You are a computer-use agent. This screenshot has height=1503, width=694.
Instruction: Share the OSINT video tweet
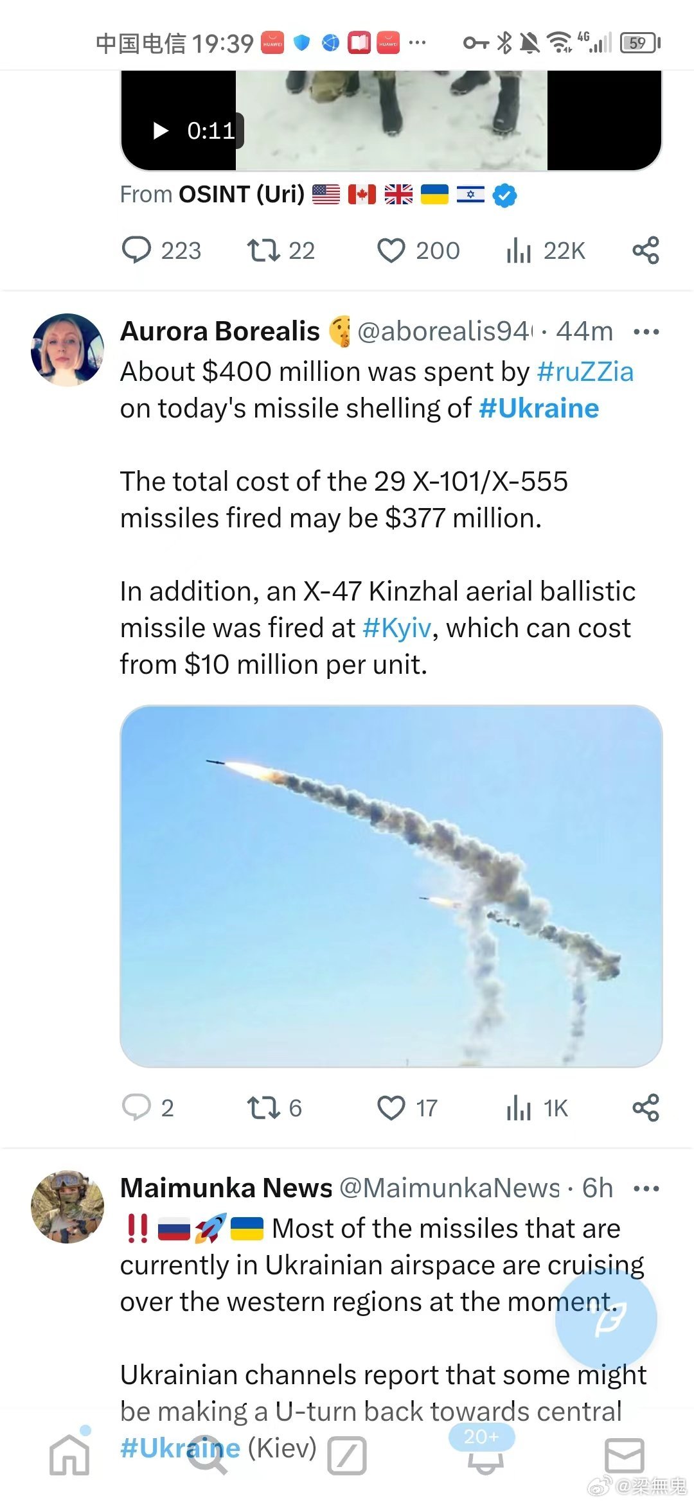click(645, 251)
